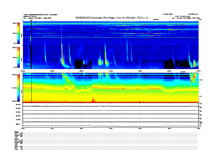Click the Cal marker label above the spectrogram
Image resolution: width=214 pixels, height=165 pixels.
[31, 20]
